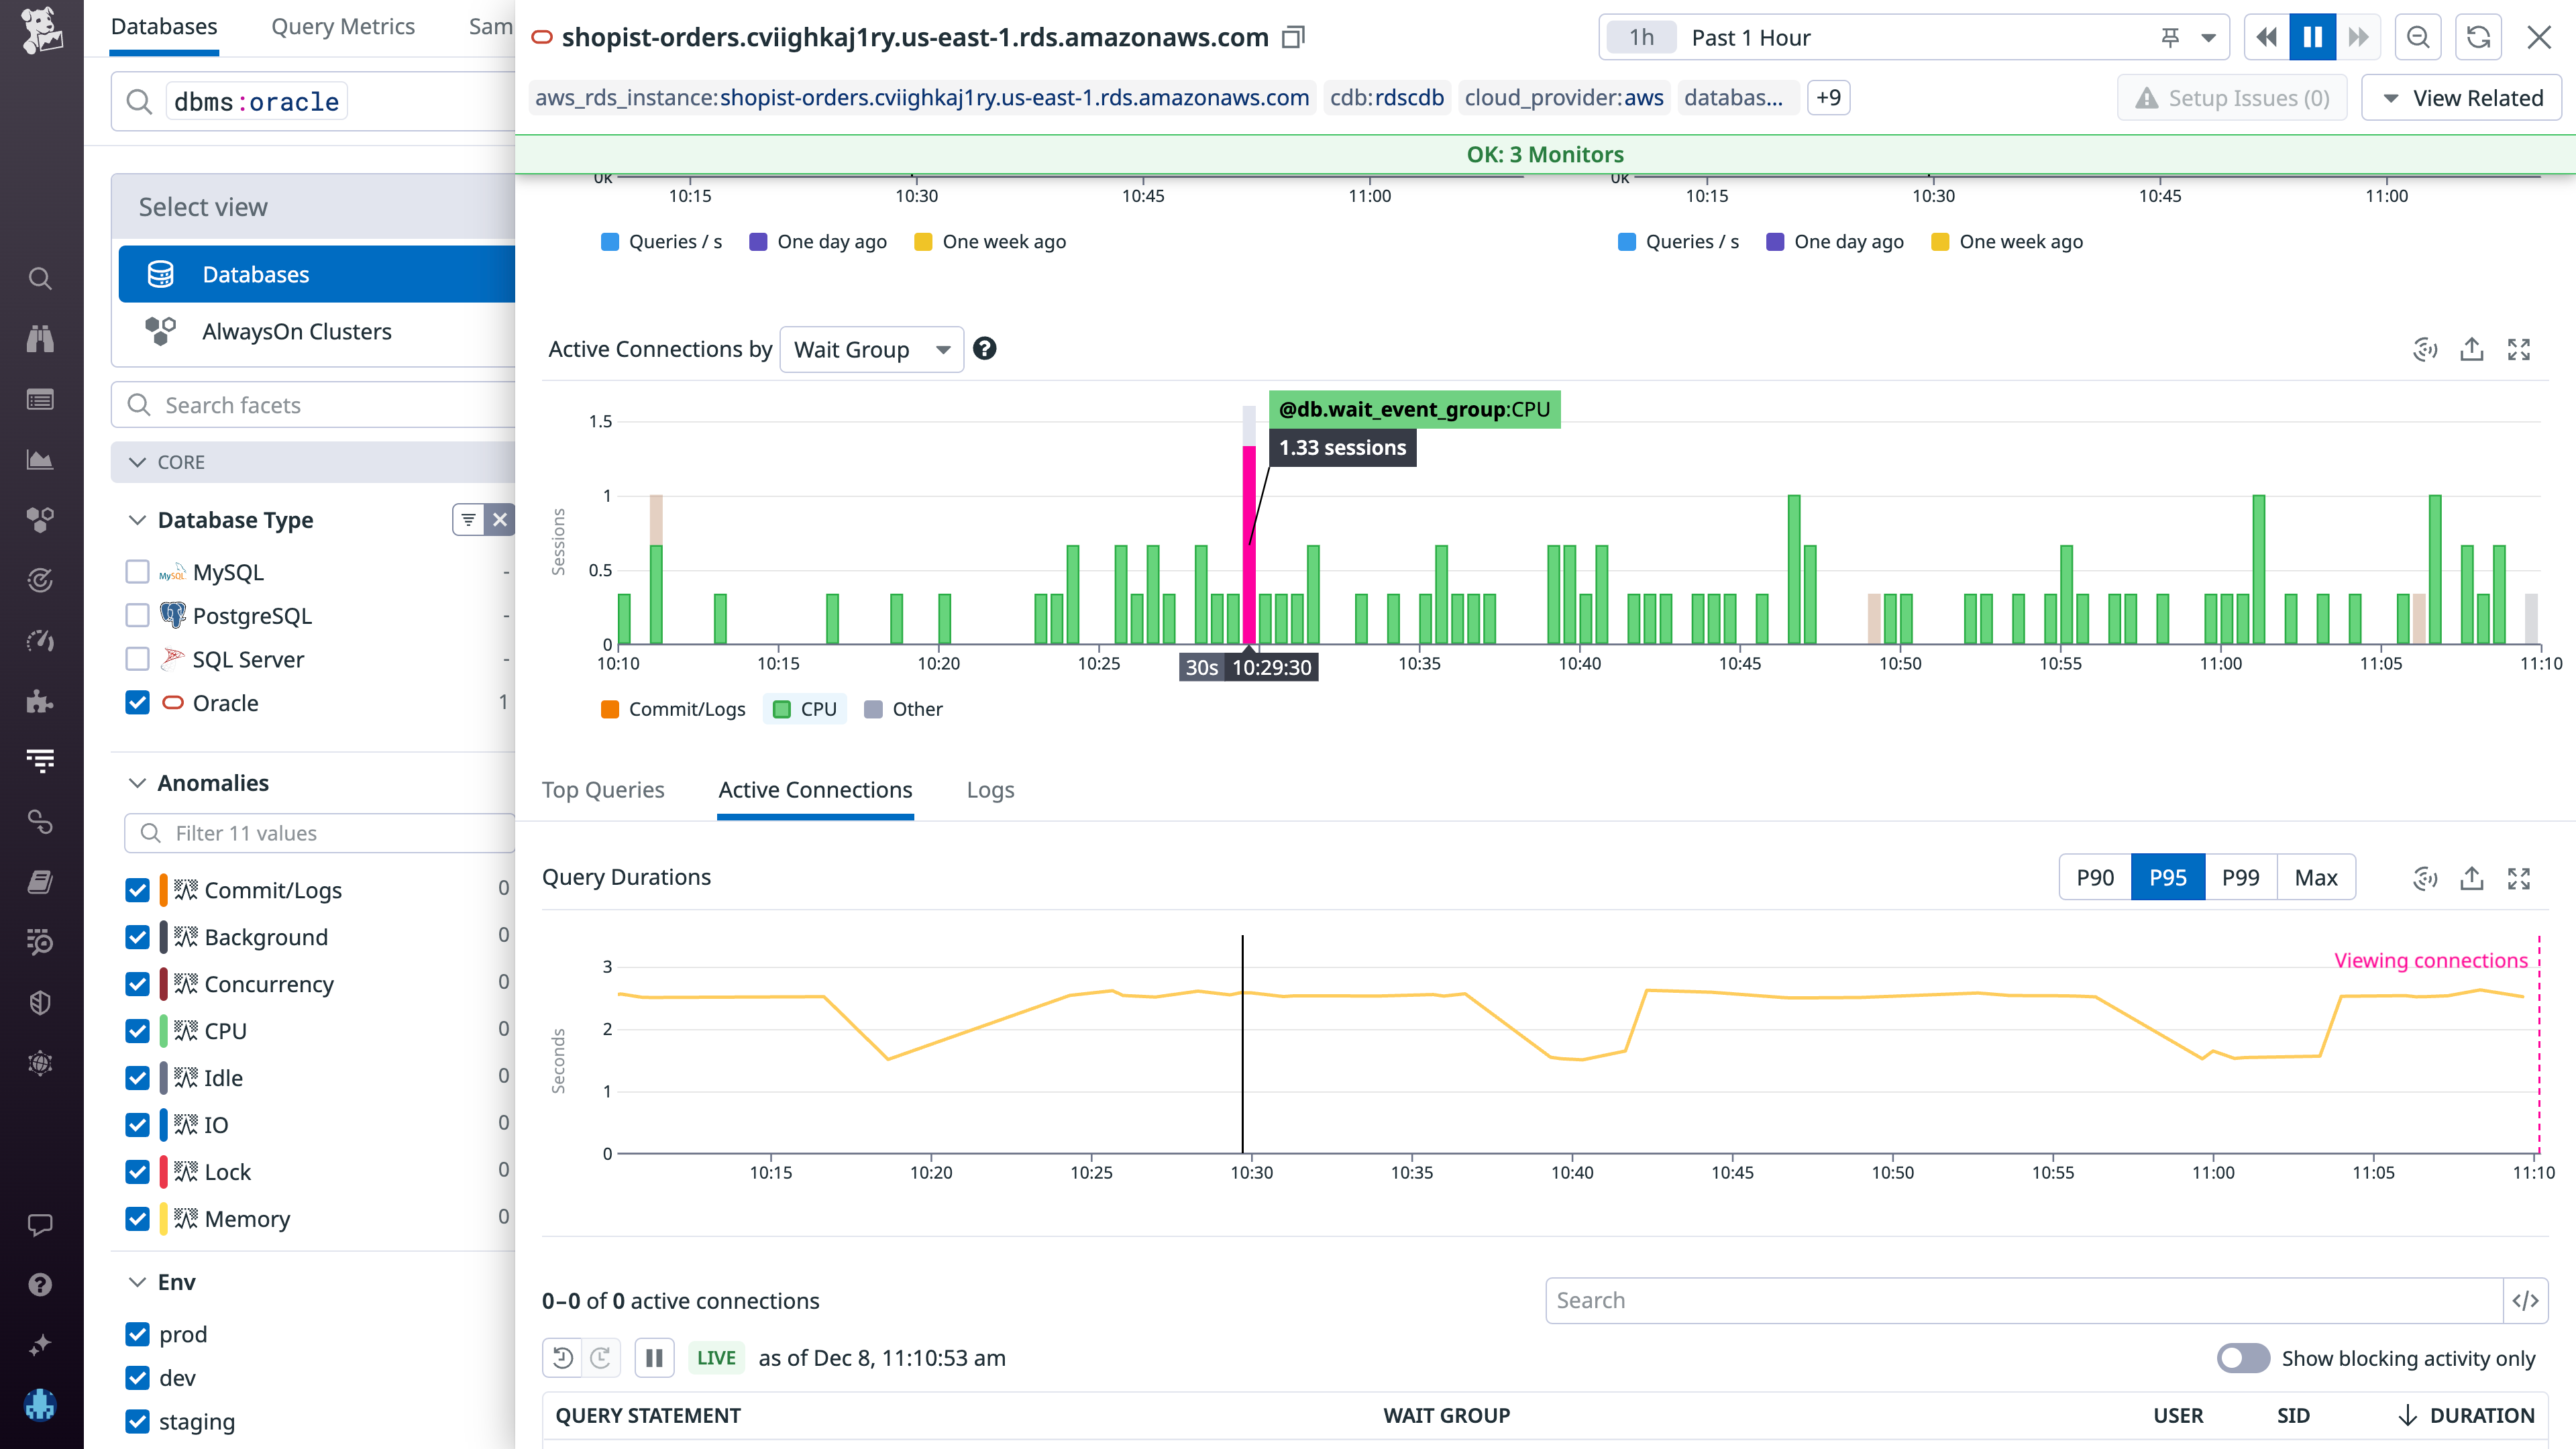This screenshot has height=1449, width=2576.
Task: Check the MySQL database type filter
Action: coord(137,571)
